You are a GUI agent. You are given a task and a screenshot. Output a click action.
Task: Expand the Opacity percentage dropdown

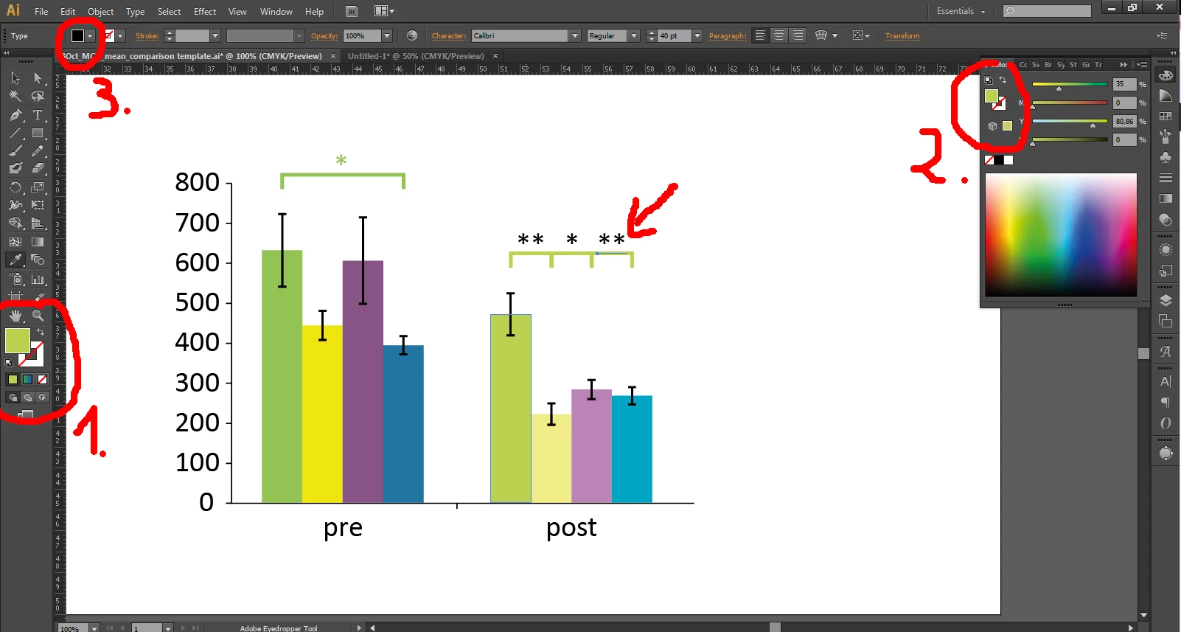[x=387, y=35]
